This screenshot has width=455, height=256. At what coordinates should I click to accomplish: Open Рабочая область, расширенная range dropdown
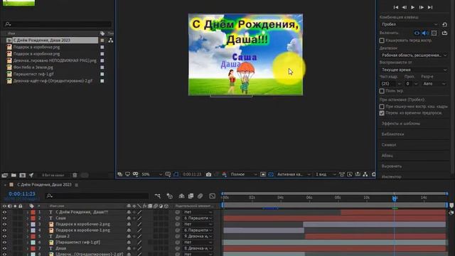[414, 55]
